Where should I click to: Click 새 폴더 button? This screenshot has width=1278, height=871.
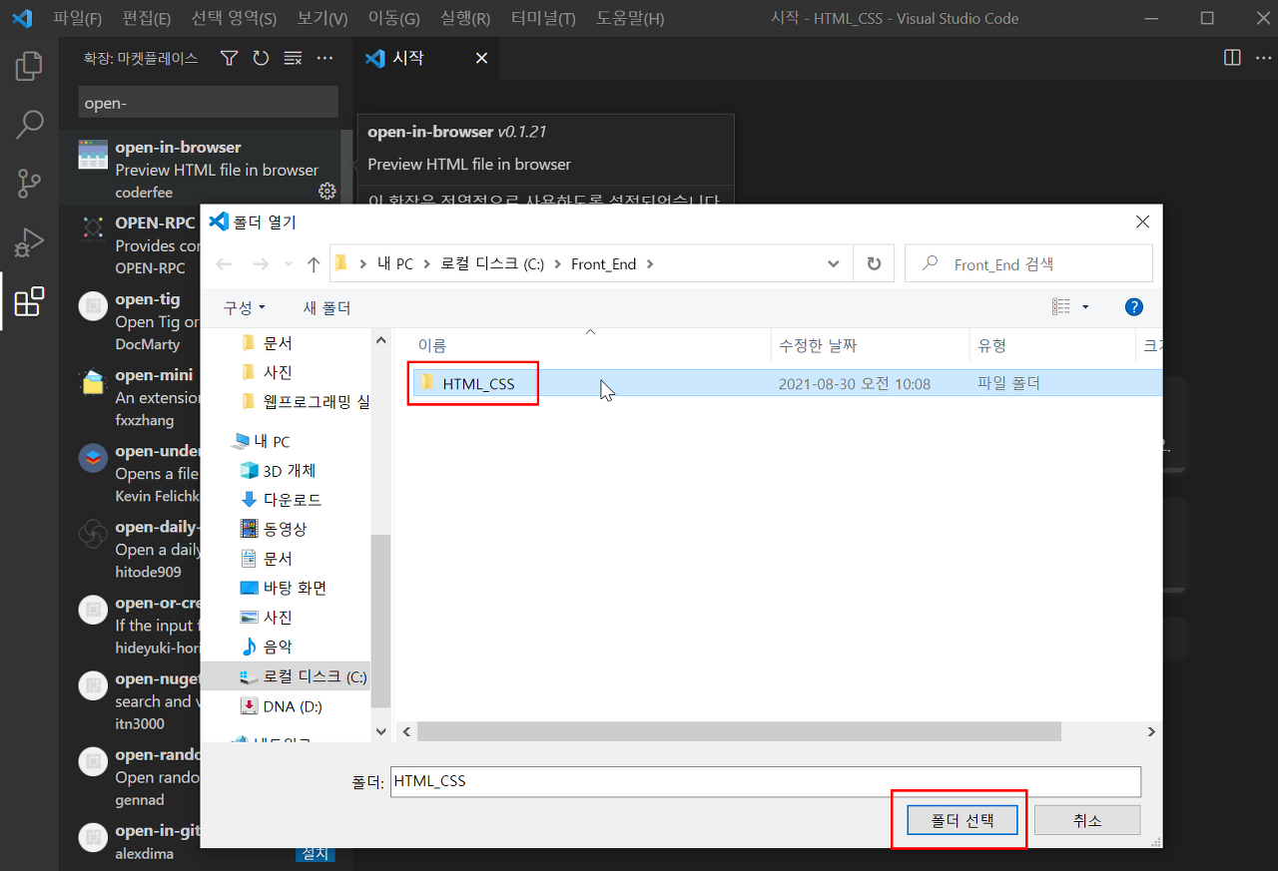point(326,307)
